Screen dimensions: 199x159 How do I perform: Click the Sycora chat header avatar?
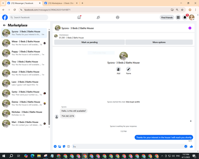(x=58, y=28)
